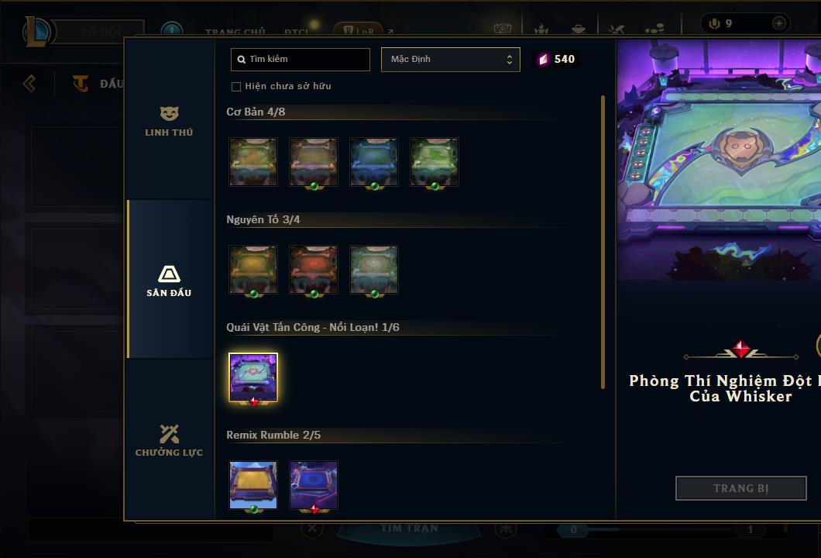Add currency with the plus icon

click(778, 23)
